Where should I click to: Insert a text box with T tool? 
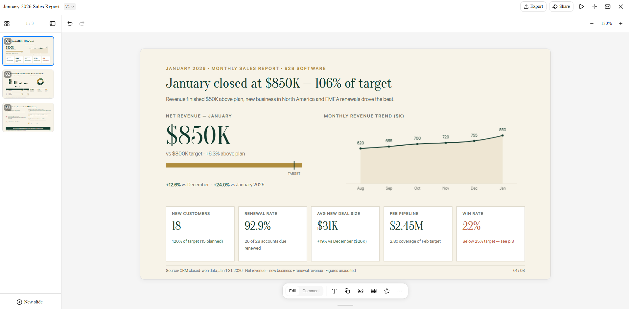(334, 291)
